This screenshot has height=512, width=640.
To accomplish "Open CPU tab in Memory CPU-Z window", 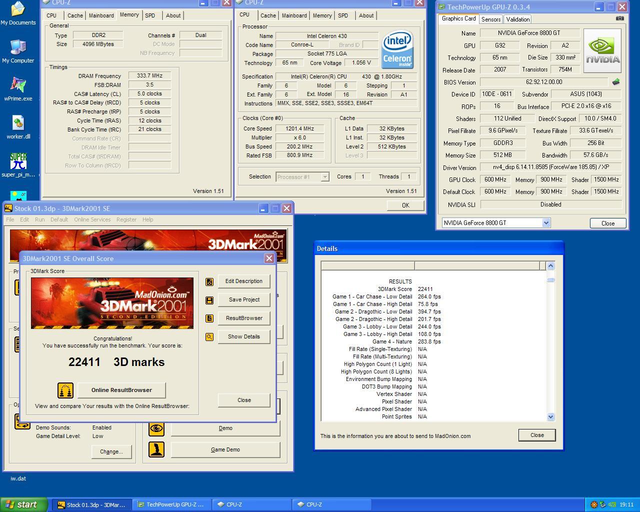I will click(51, 15).
